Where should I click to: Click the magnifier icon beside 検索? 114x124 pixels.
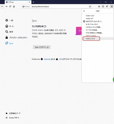7,32
